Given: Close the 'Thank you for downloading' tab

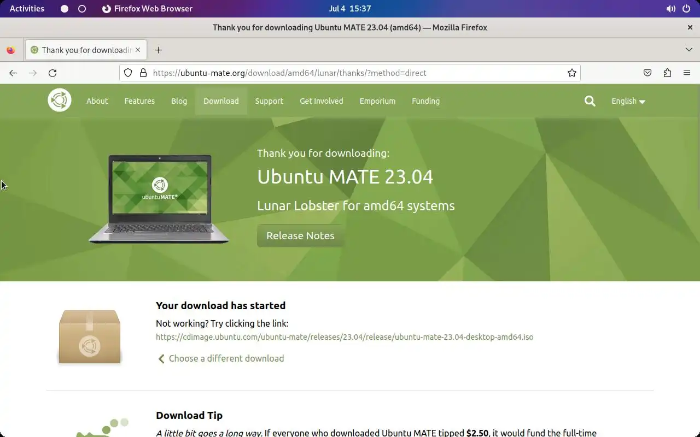Looking at the screenshot, I should click(138, 50).
